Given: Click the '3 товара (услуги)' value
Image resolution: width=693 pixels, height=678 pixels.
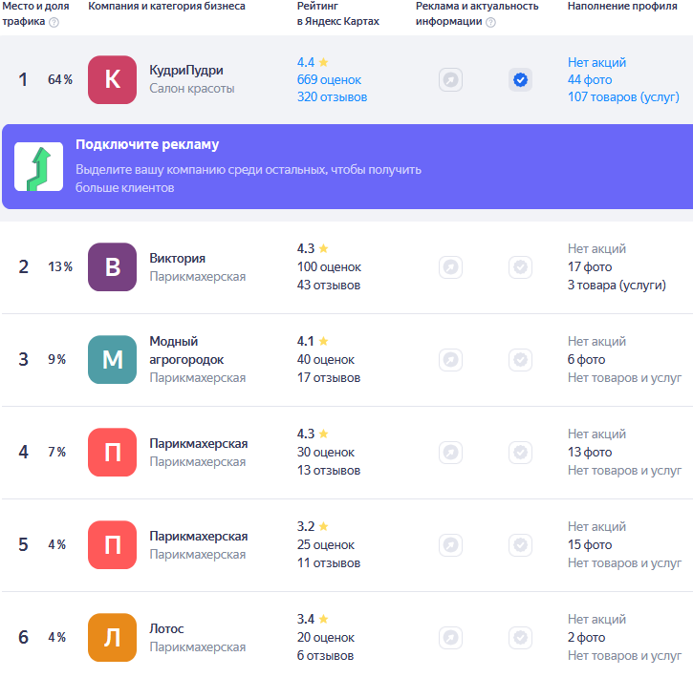Looking at the screenshot, I should click(x=617, y=286).
